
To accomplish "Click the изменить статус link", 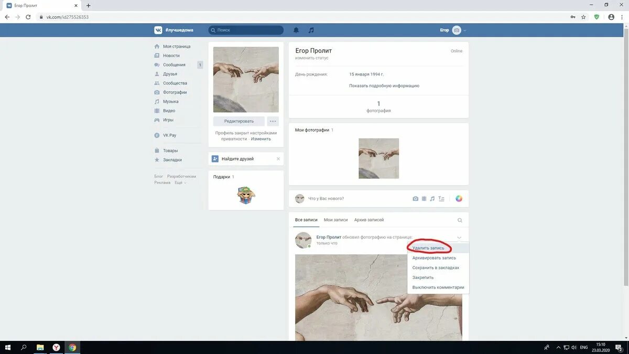I will click(311, 58).
